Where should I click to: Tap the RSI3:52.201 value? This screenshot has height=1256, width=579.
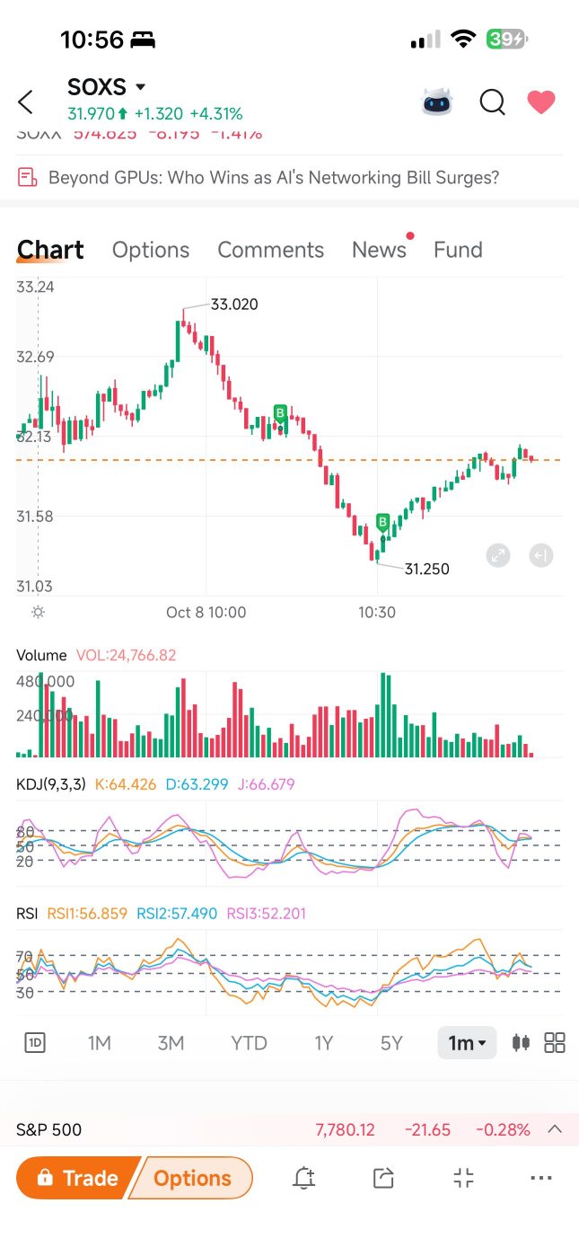pyautogui.click(x=267, y=914)
